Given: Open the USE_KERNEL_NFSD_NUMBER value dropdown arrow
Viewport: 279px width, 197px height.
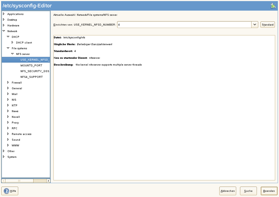Looking at the screenshot, I should pos(255,24).
